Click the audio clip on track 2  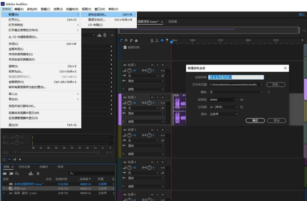tap(180, 110)
